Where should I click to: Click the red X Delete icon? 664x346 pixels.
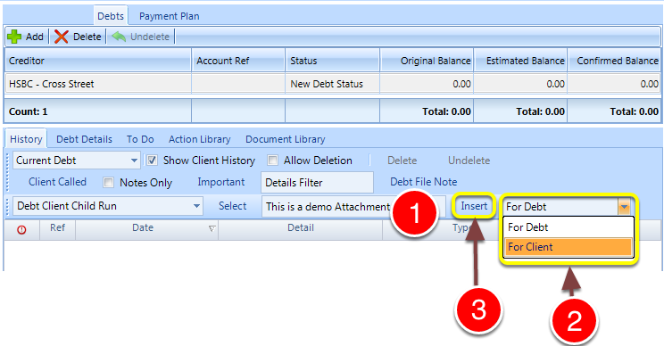click(x=62, y=37)
